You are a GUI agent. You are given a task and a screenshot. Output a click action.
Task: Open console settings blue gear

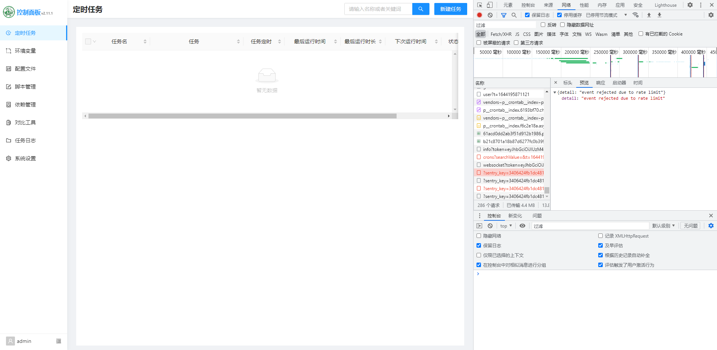(711, 226)
